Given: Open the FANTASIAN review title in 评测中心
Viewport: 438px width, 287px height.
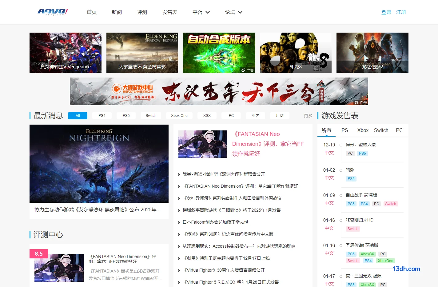Looking at the screenshot, I should pyautogui.click(x=122, y=259).
